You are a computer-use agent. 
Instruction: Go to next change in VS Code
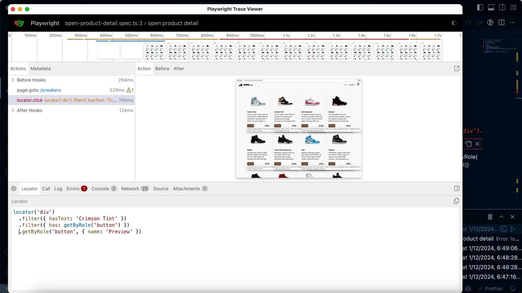479,22
